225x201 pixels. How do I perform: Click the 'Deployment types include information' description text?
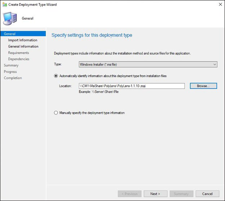(x=122, y=53)
